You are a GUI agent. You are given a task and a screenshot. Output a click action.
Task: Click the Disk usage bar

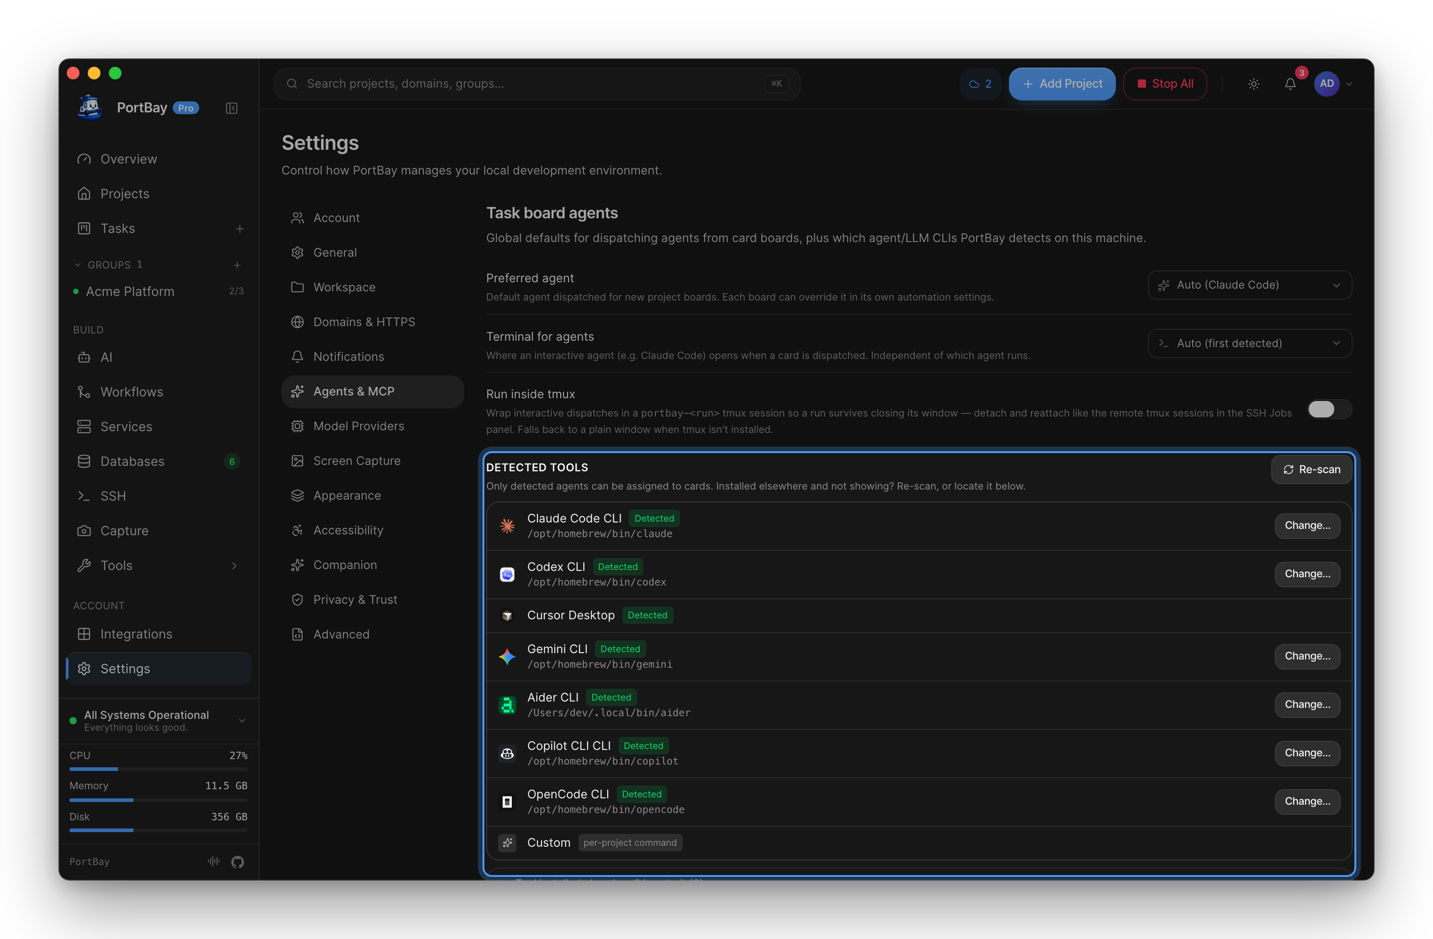coord(159,831)
